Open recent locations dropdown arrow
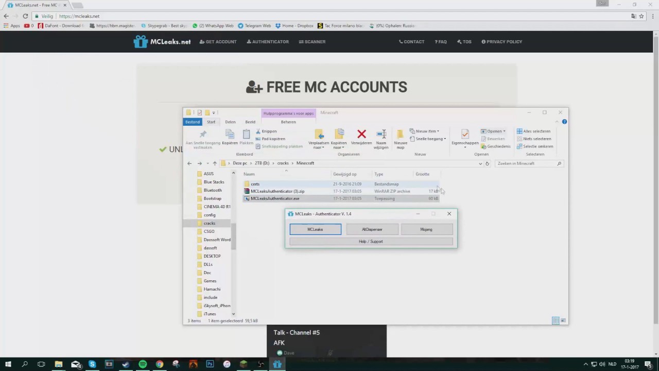 point(207,163)
